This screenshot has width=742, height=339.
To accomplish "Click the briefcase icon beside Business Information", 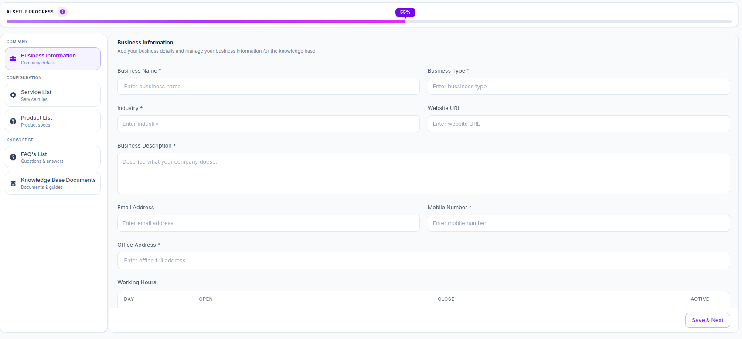I will coord(13,59).
